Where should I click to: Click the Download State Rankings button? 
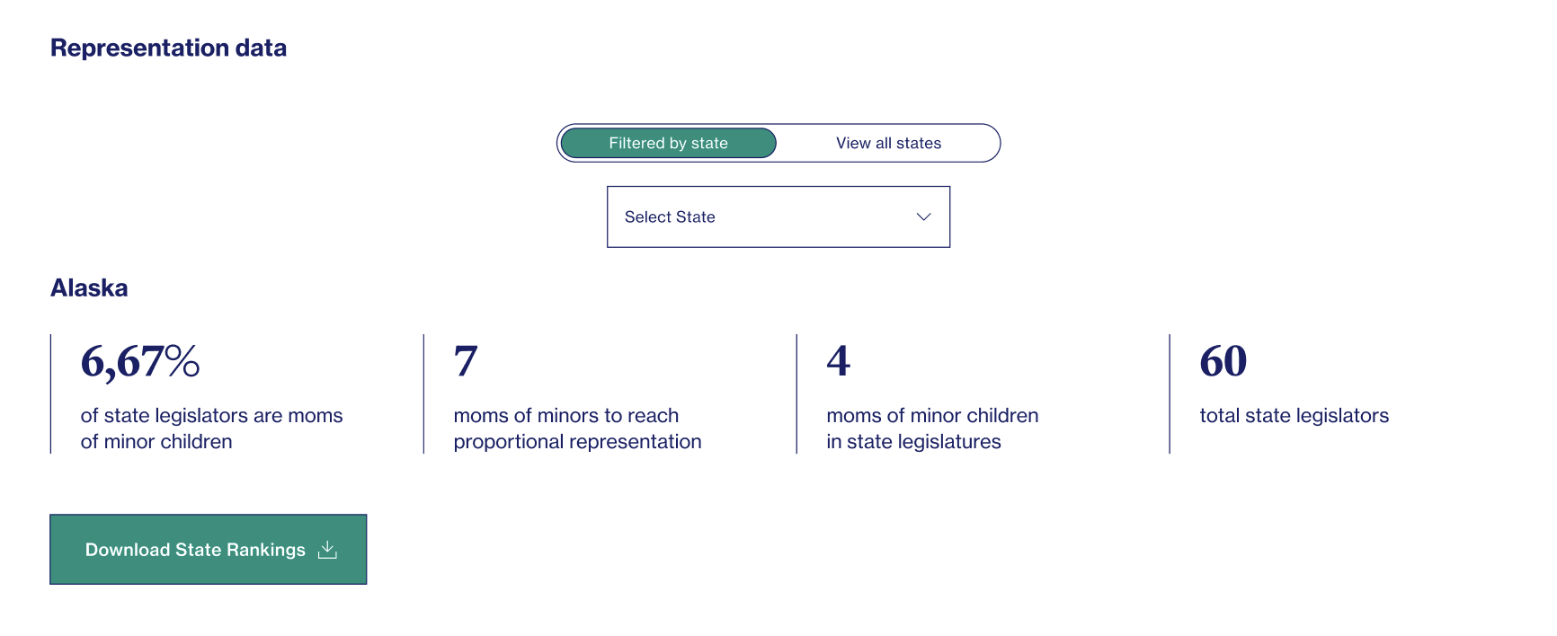coord(209,549)
